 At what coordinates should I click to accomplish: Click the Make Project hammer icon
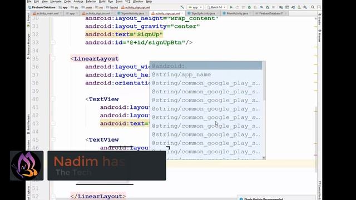[x=182, y=7]
